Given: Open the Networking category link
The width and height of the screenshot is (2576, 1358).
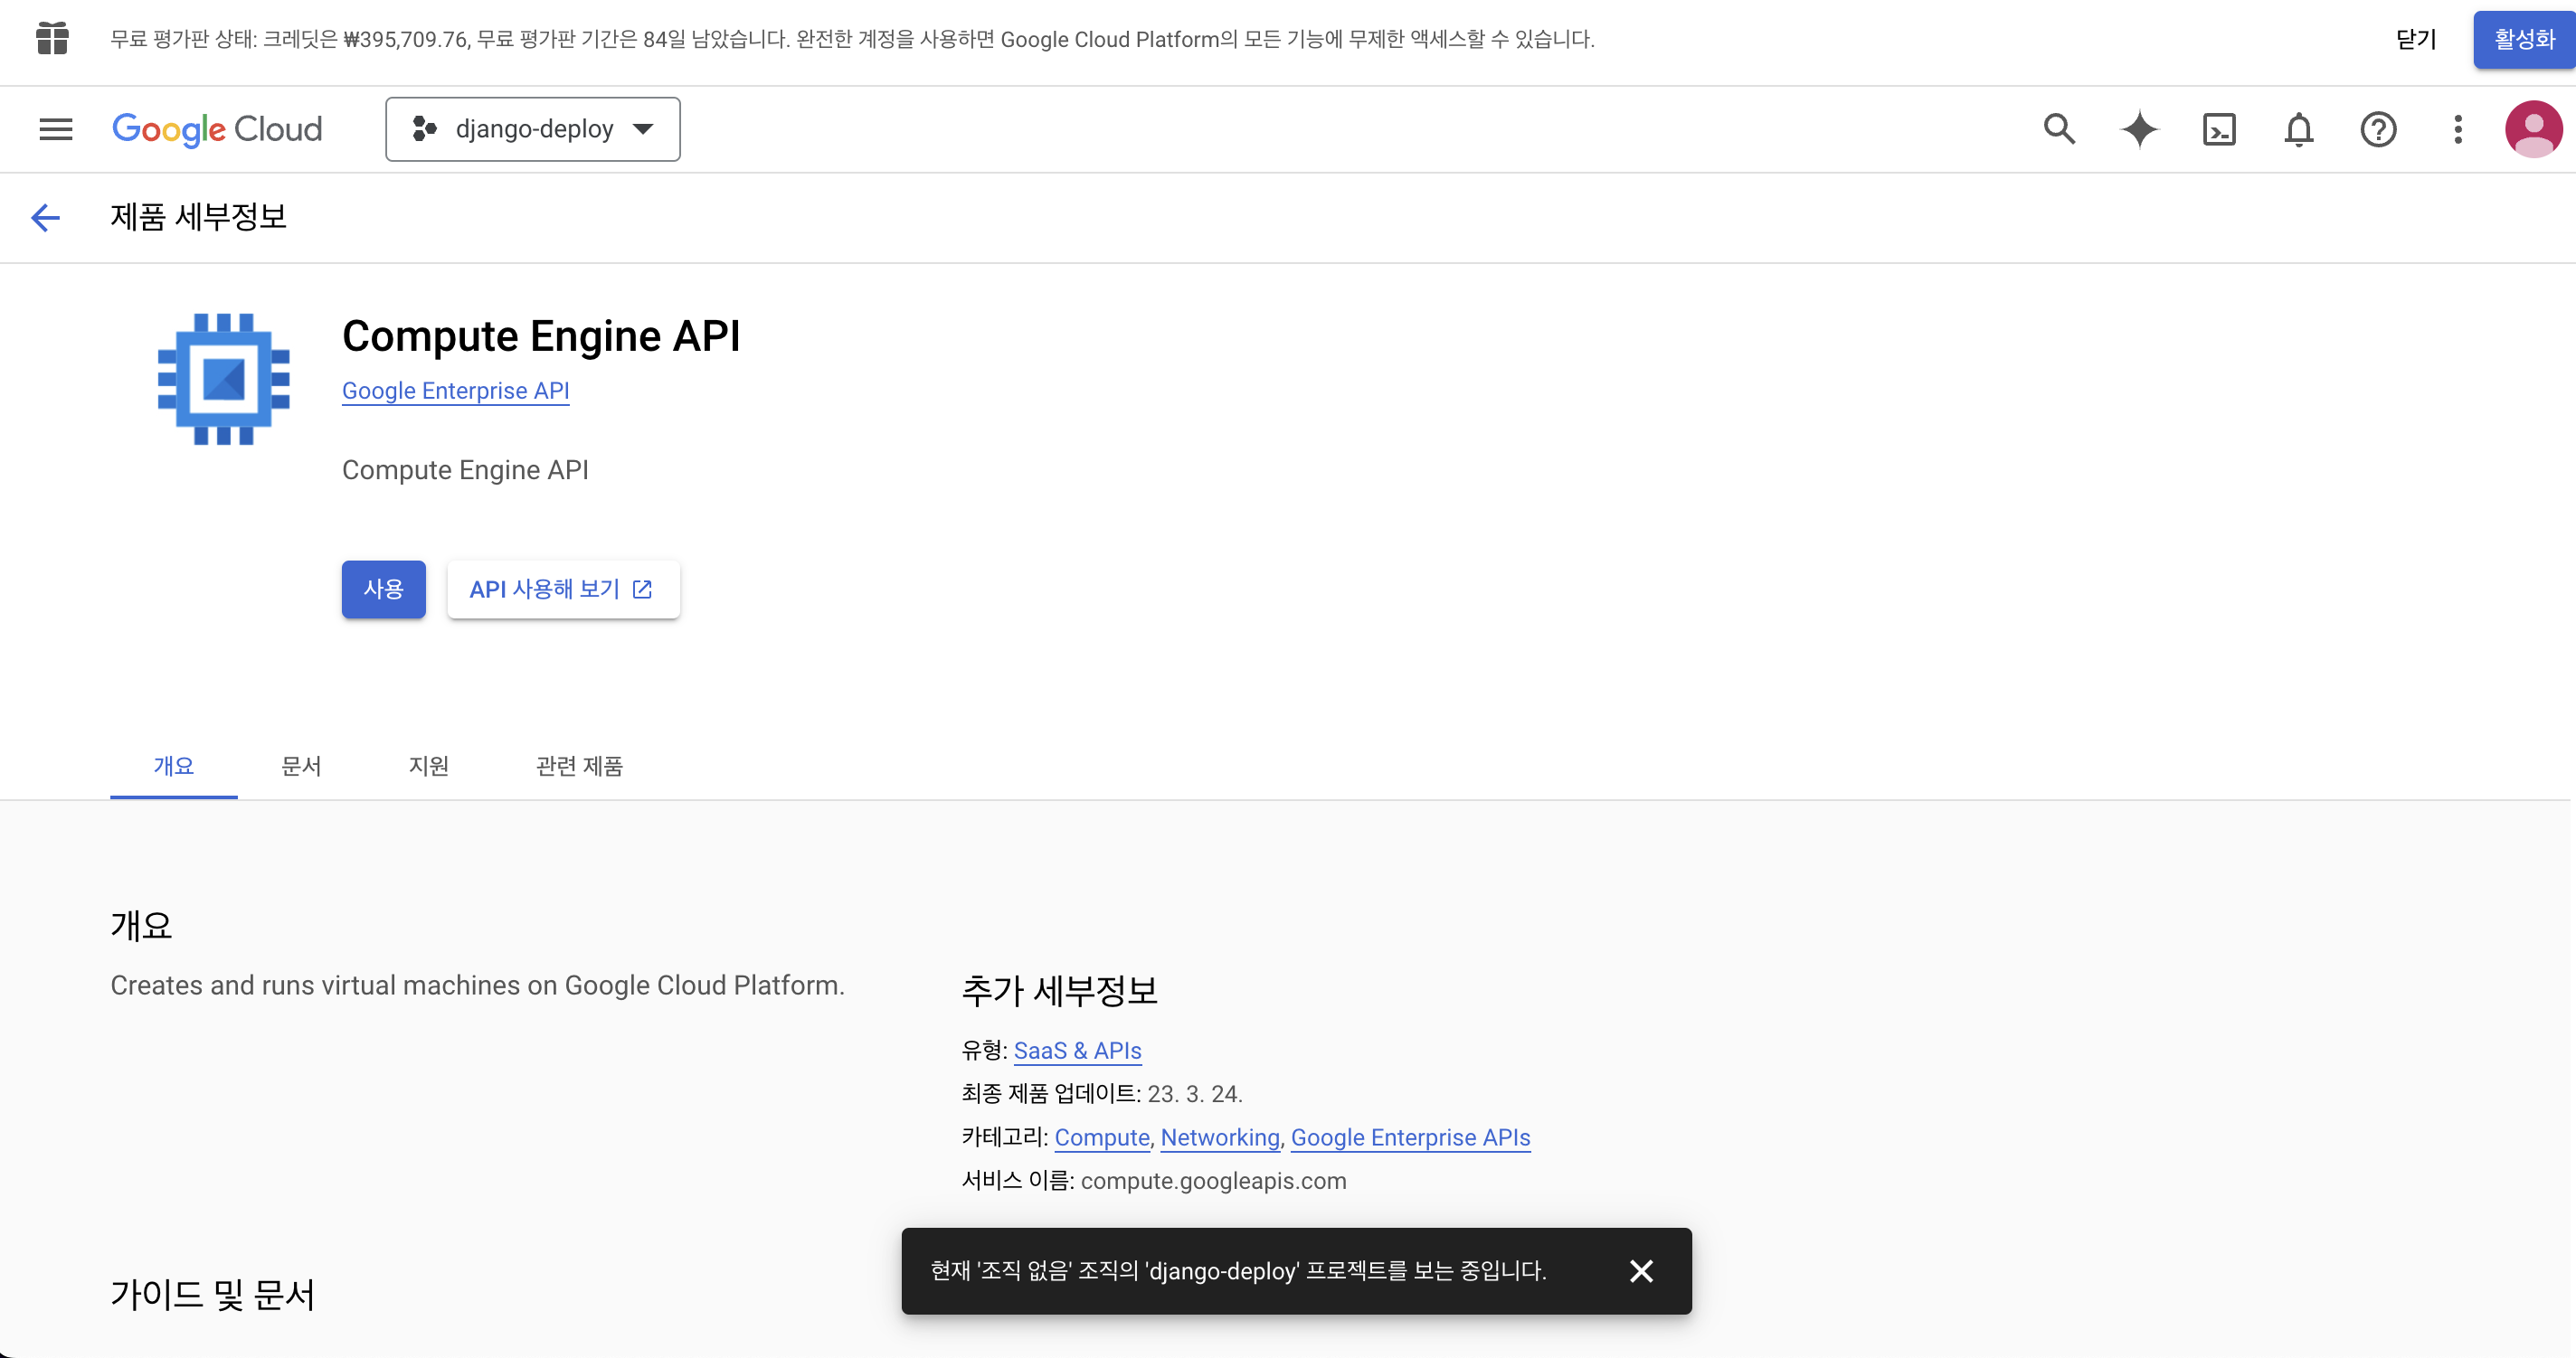Looking at the screenshot, I should click(x=1220, y=1137).
